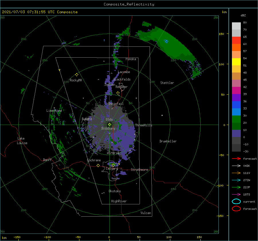The height and width of the screenshot is (241, 258).
Task: Click the Strathmore city label
Action: [139, 170]
